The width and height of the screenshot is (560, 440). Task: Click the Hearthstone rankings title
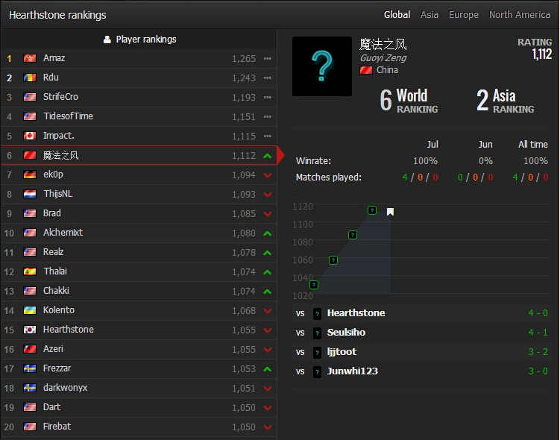coord(57,15)
